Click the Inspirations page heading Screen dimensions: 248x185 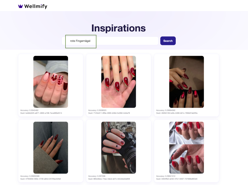point(119,28)
